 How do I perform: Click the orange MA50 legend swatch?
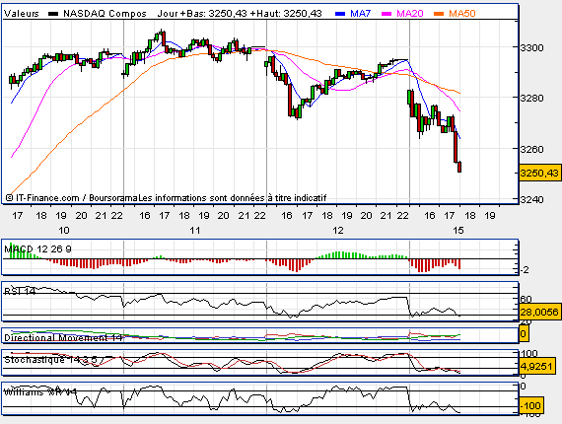click(439, 14)
